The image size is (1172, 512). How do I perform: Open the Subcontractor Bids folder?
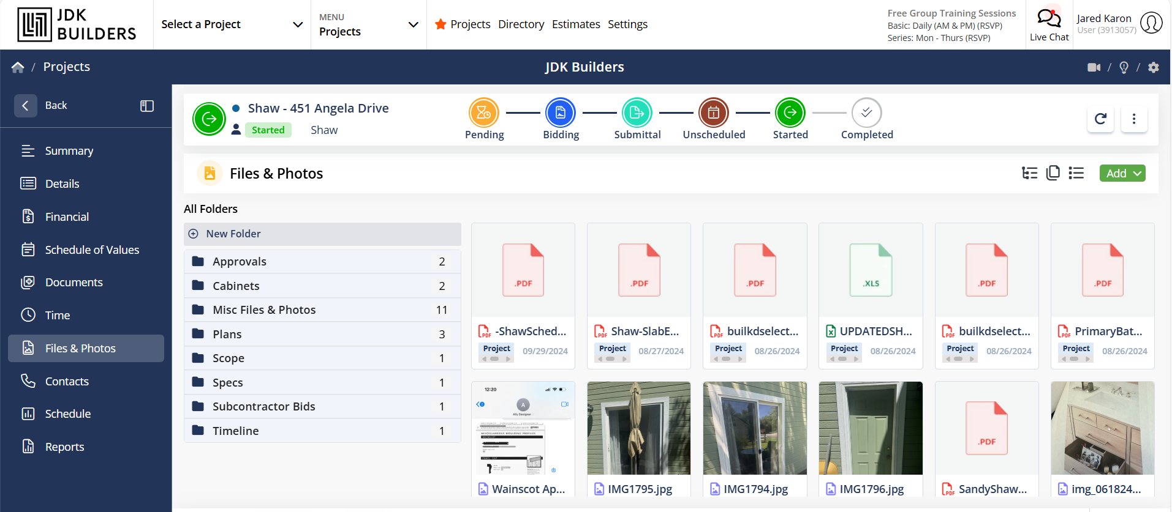[322, 407]
